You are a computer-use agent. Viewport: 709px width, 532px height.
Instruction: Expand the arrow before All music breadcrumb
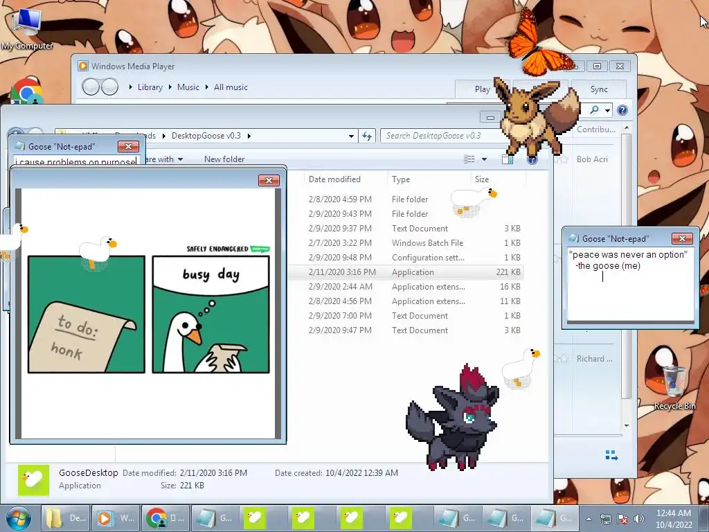(x=206, y=87)
